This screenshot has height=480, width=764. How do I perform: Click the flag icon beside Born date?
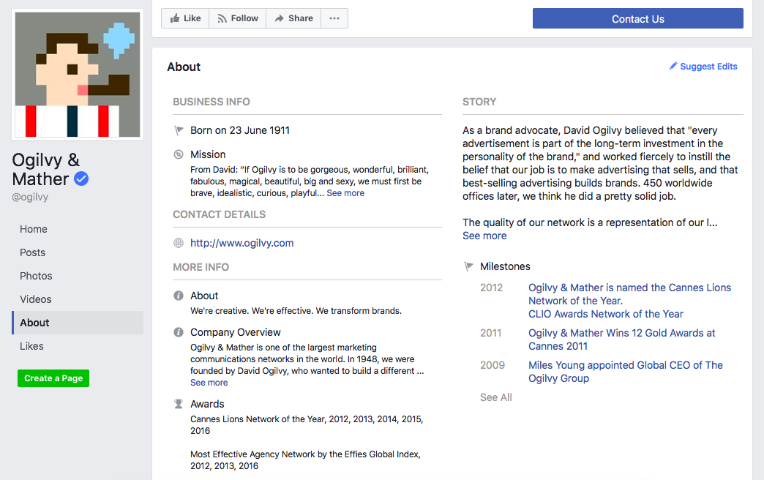click(179, 130)
